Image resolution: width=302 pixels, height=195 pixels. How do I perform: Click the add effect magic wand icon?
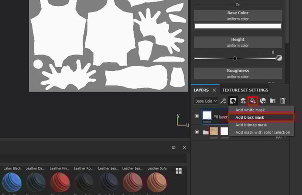[223, 101]
